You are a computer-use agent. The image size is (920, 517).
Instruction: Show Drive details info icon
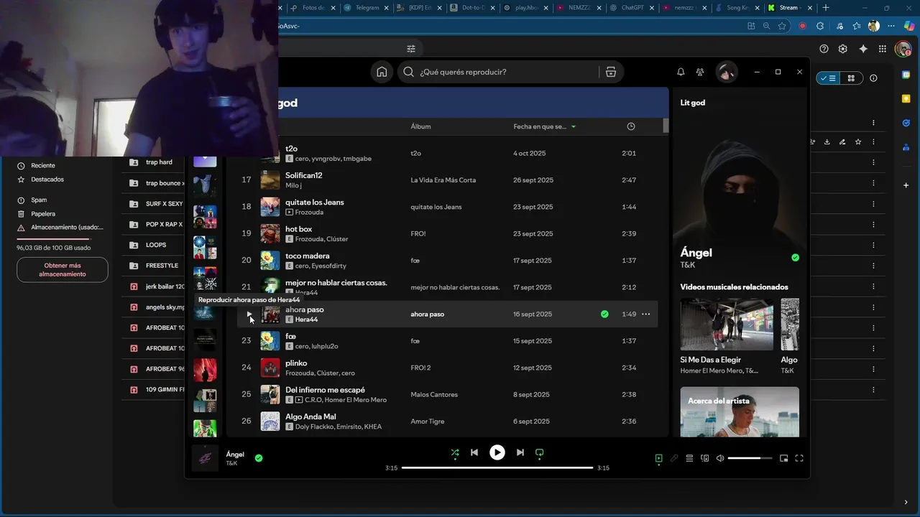tap(873, 78)
